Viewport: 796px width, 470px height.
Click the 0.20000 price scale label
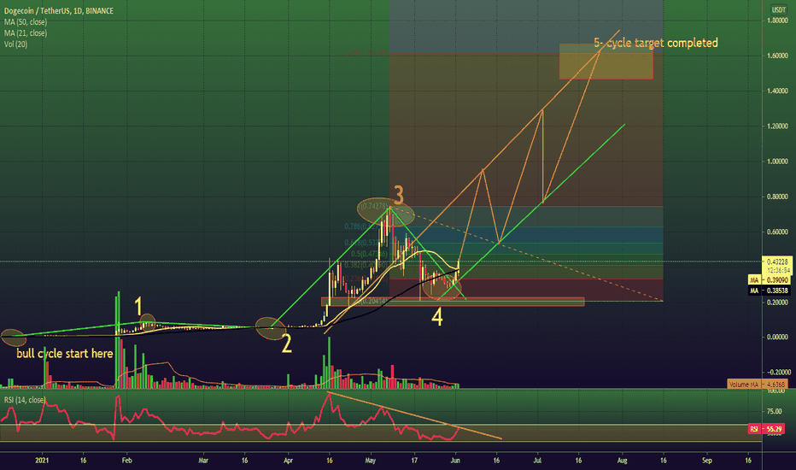coord(778,303)
